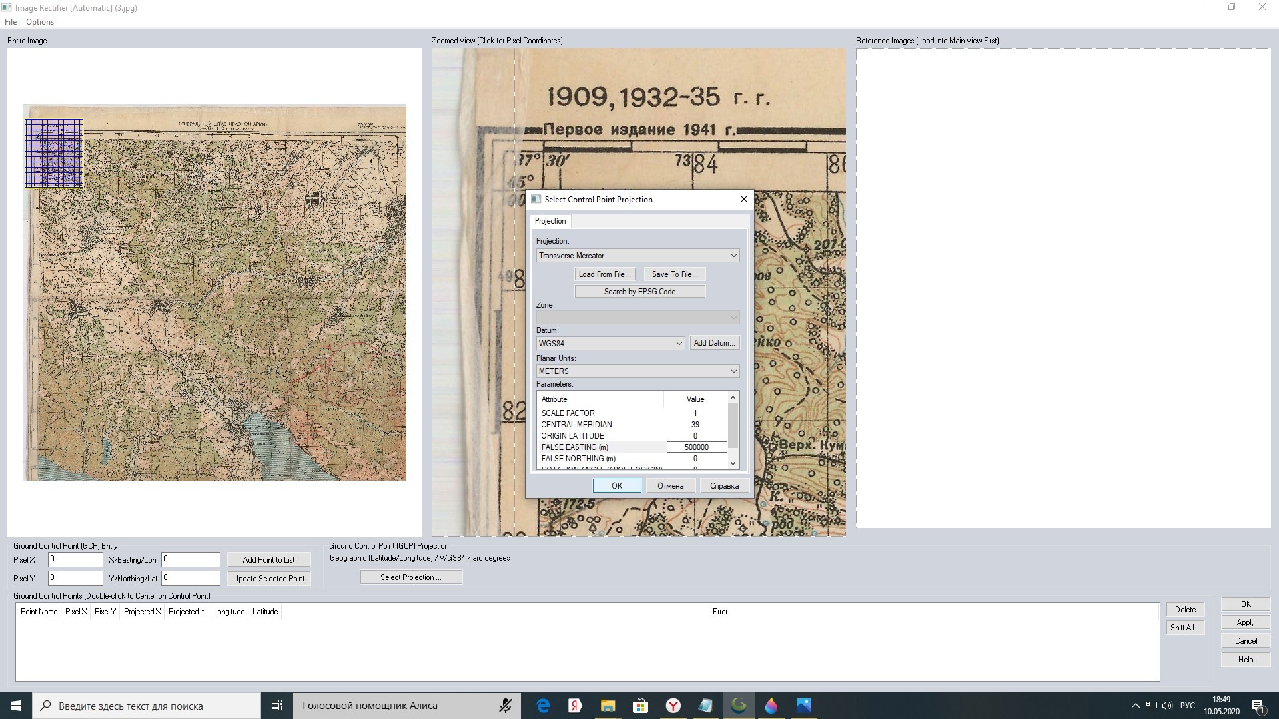Open the notification center icon
The height and width of the screenshot is (719, 1279).
click(x=1258, y=706)
